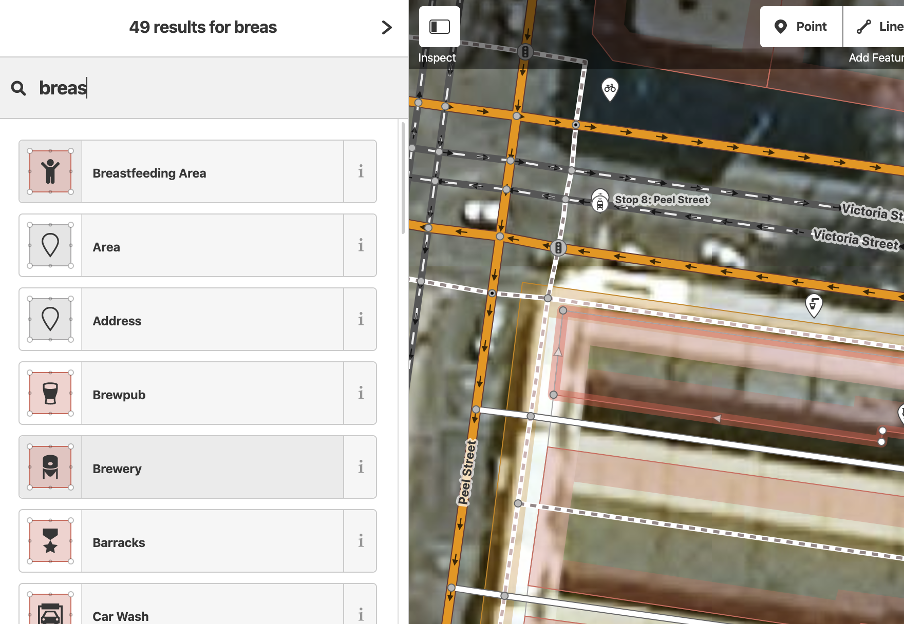Click the lower Victoria Street label
Viewport: 904px width, 624px height.
tap(855, 239)
